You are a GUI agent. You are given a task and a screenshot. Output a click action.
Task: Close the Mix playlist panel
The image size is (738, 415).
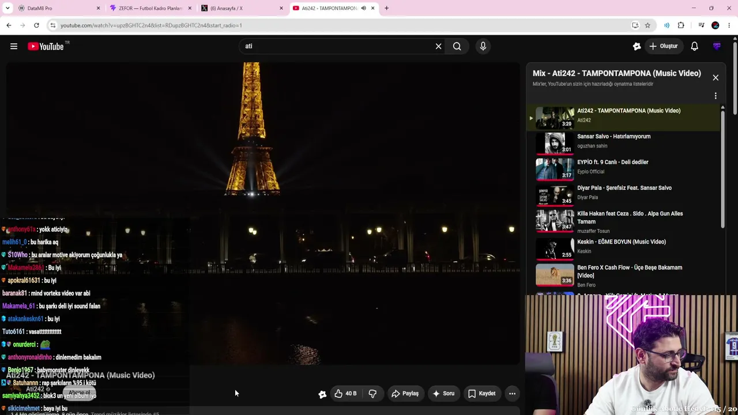[x=716, y=77]
